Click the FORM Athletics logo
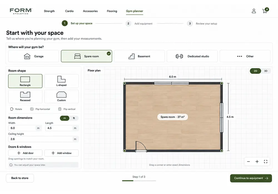The image size is (278, 194). [x=21, y=11]
